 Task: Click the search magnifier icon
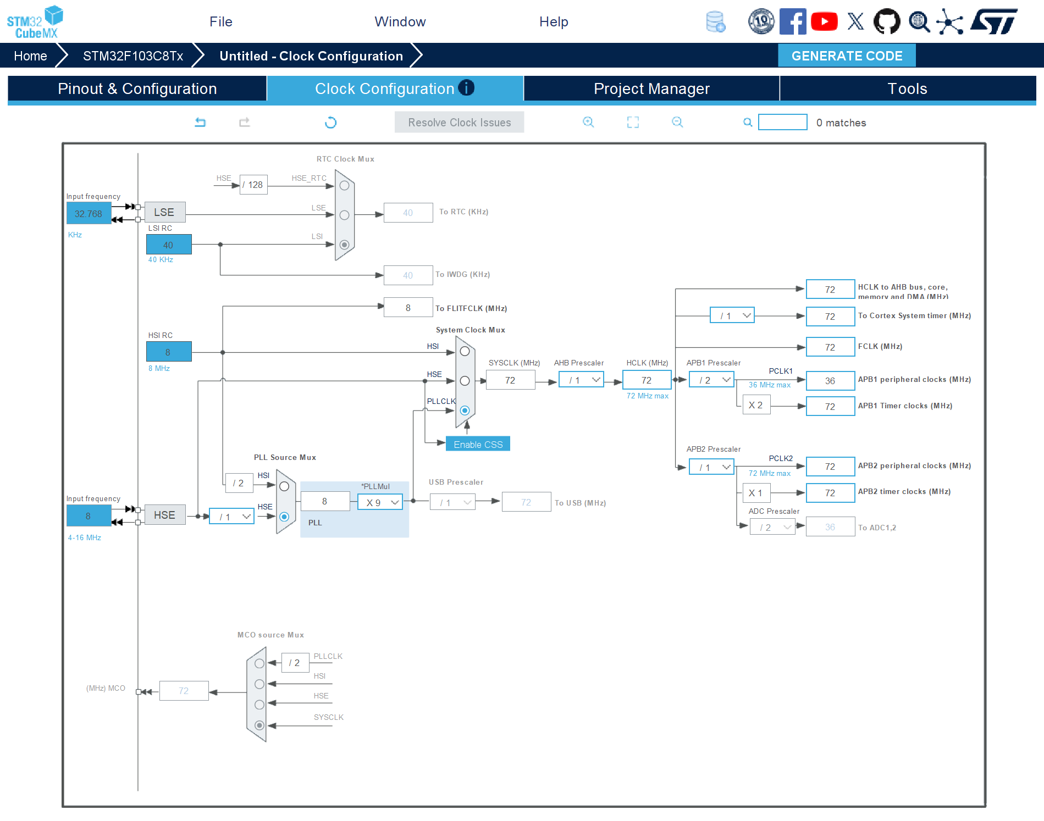tap(748, 122)
